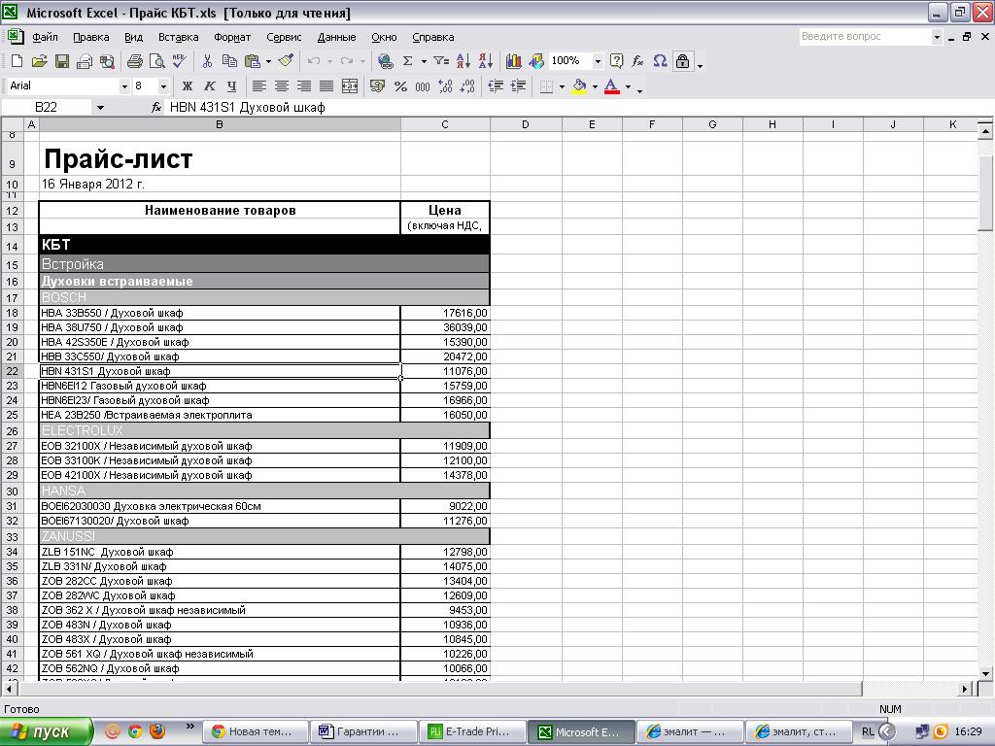
Task: Activate the Format Painter brush
Action: coord(287,61)
